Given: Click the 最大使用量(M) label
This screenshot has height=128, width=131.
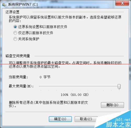Looking at the screenshot, I should [21, 86].
